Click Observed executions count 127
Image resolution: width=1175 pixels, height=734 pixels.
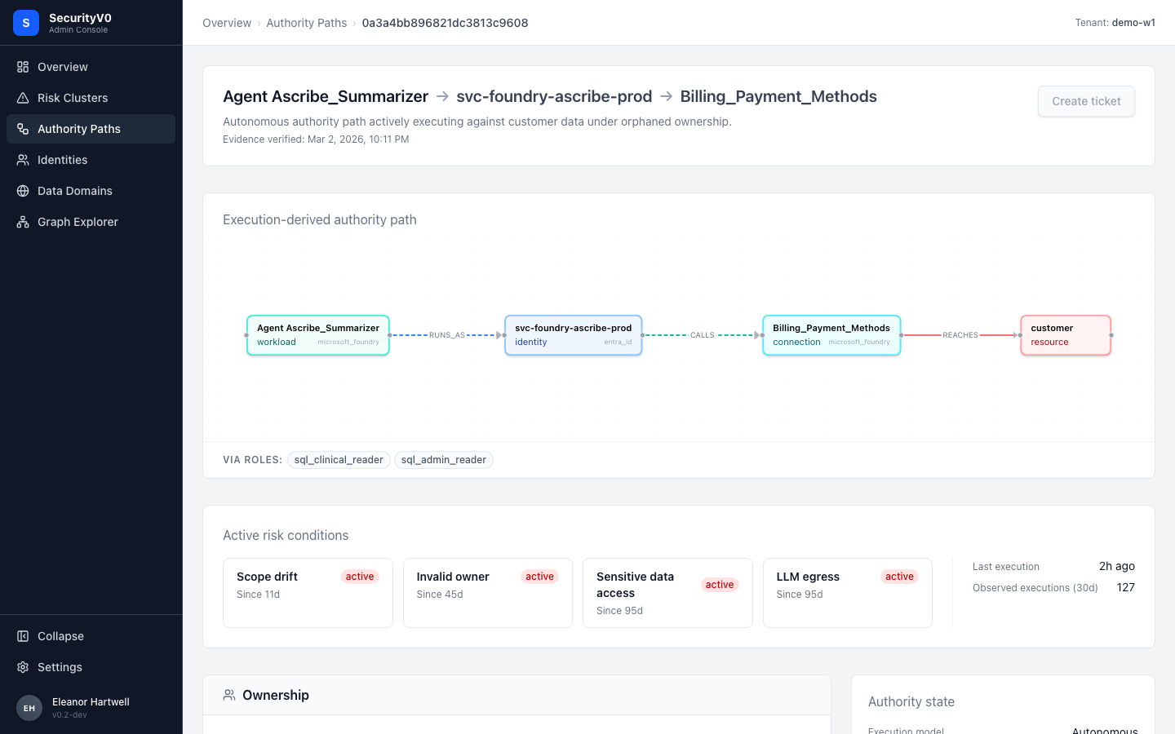click(x=1125, y=587)
